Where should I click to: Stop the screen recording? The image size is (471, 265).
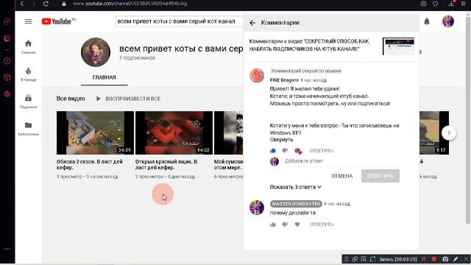pyautogui.click(x=434, y=259)
